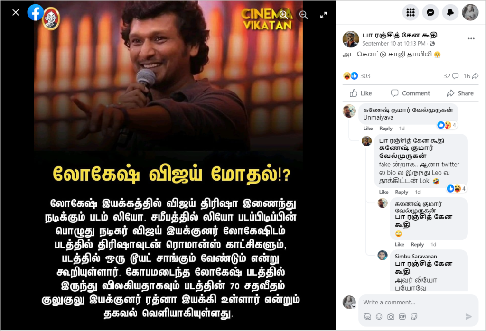The width and height of the screenshot is (486, 331).
Task: Zoom out of the photo
Action: 303,15
